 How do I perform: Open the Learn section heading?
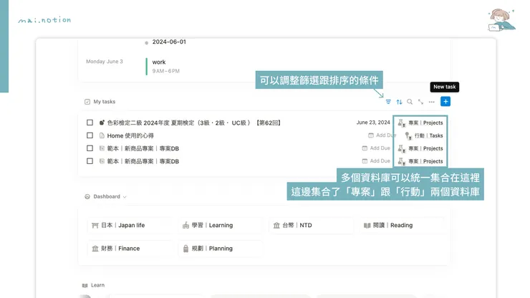click(97, 285)
